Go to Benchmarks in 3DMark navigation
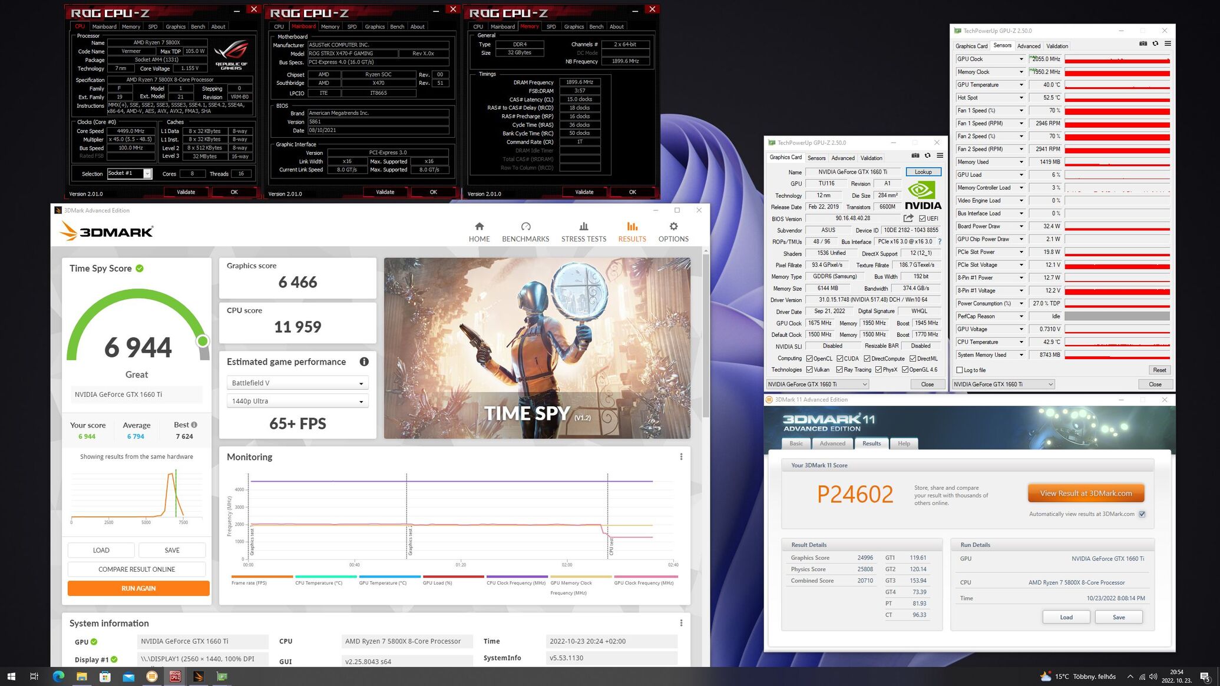This screenshot has width=1220, height=686. 525,232
